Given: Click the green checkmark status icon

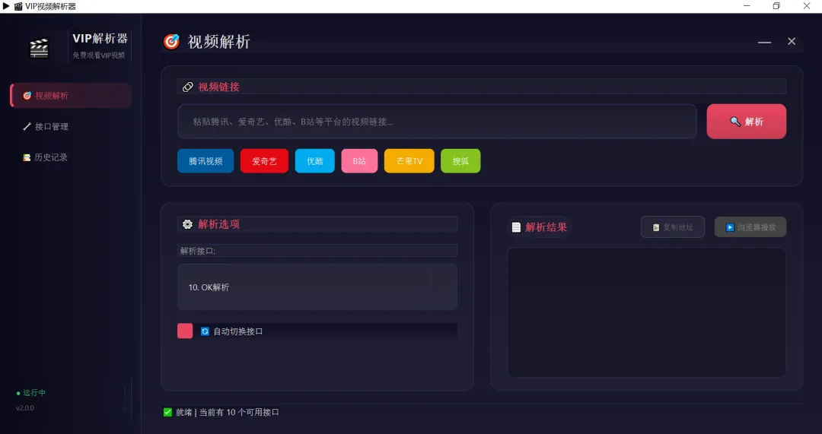Looking at the screenshot, I should point(167,412).
